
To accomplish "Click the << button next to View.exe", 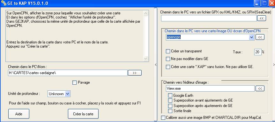I will tap(260, 89).
